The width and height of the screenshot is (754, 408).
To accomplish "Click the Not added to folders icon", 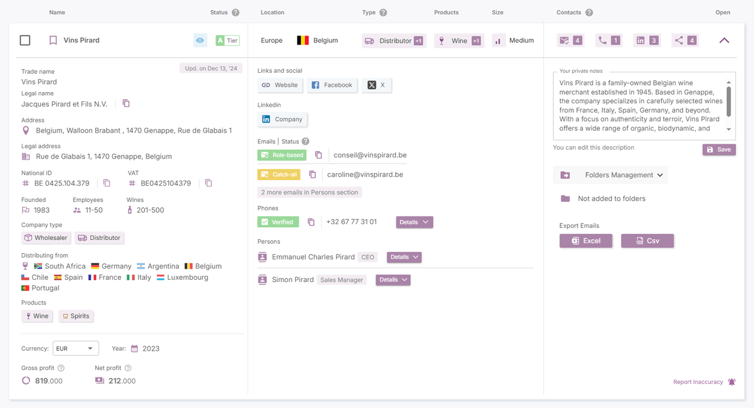I will point(565,198).
